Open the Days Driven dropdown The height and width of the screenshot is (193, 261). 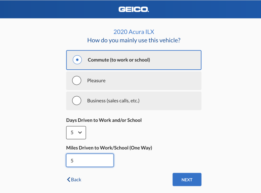point(76,132)
